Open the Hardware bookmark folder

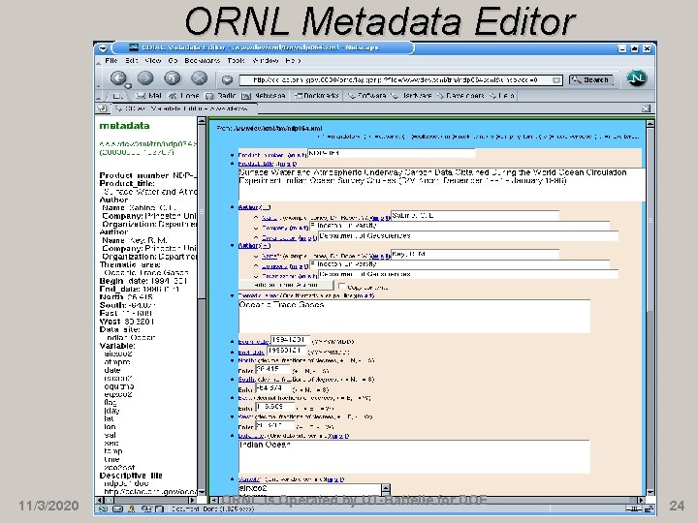click(411, 96)
